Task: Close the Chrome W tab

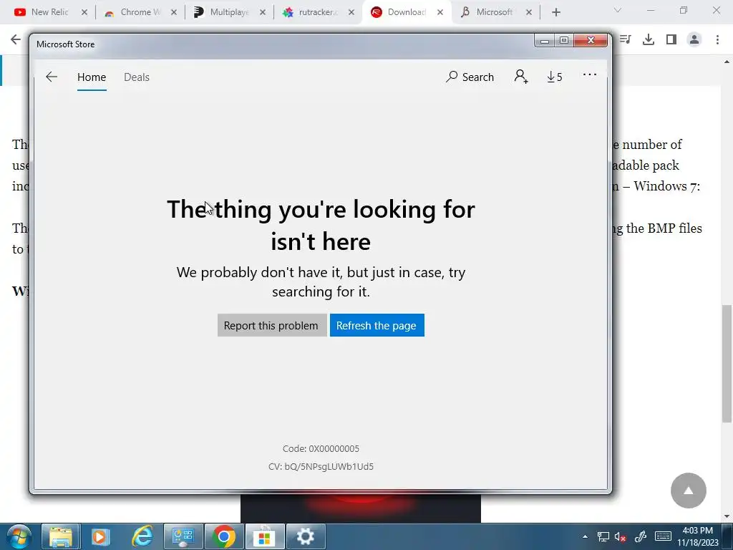Action: [174, 12]
